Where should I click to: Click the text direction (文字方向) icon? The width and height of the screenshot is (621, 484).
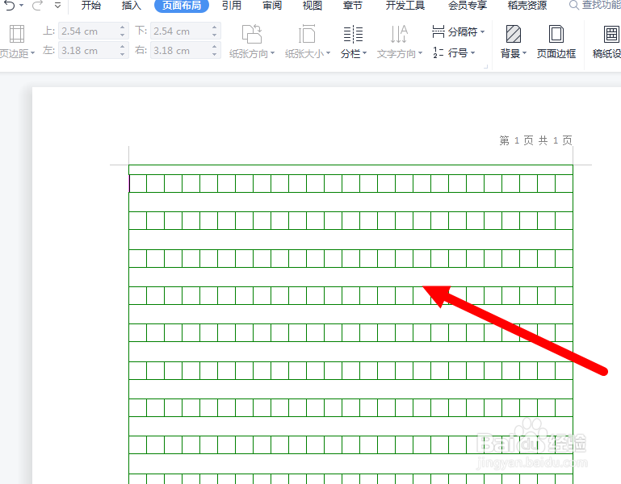coord(399,34)
